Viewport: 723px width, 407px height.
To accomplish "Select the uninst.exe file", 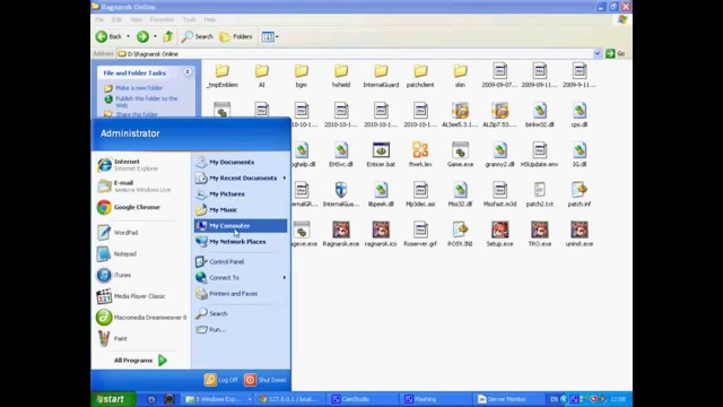I will [x=579, y=234].
